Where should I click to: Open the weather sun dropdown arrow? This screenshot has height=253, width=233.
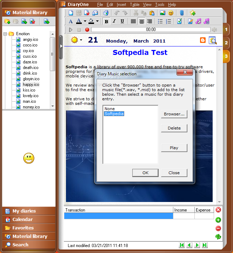pos(81,40)
